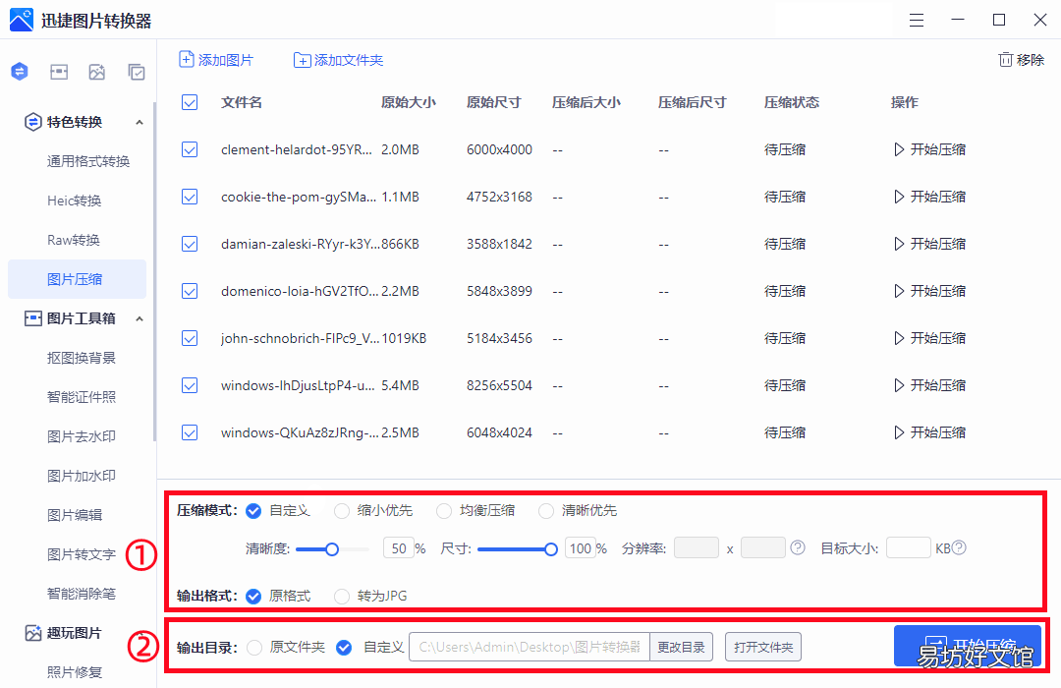Click the 清晰度 percentage input field
The image size is (1061, 688).
point(399,547)
